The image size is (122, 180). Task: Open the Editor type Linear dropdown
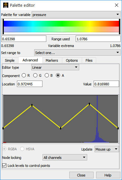pos(55,67)
